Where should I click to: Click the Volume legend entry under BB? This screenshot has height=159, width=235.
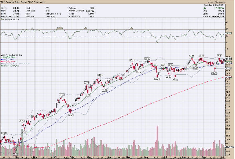point(10,66)
